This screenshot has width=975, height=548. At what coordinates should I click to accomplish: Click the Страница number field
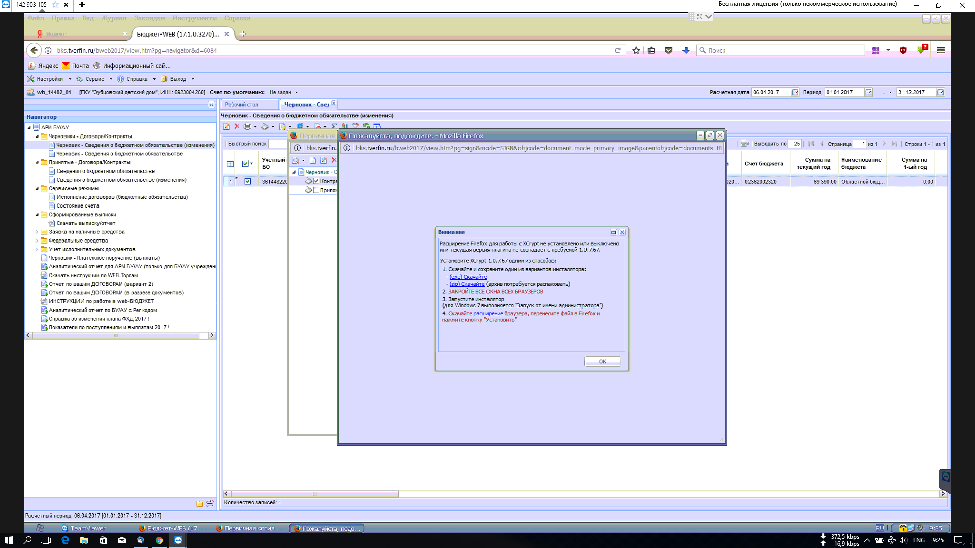pos(860,144)
